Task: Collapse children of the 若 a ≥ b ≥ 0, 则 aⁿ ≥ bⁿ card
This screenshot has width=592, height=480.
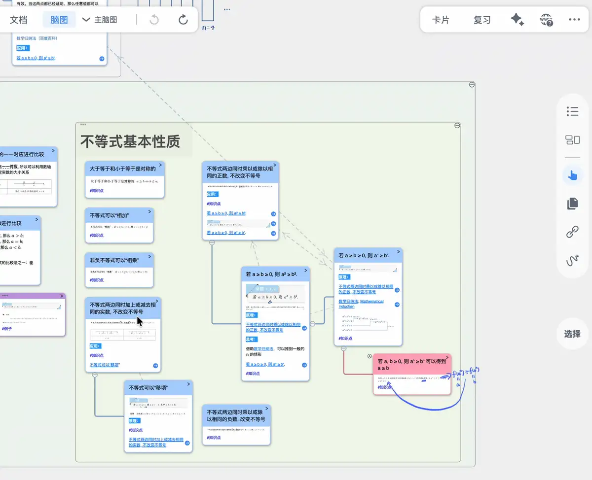Action: [x=344, y=348]
